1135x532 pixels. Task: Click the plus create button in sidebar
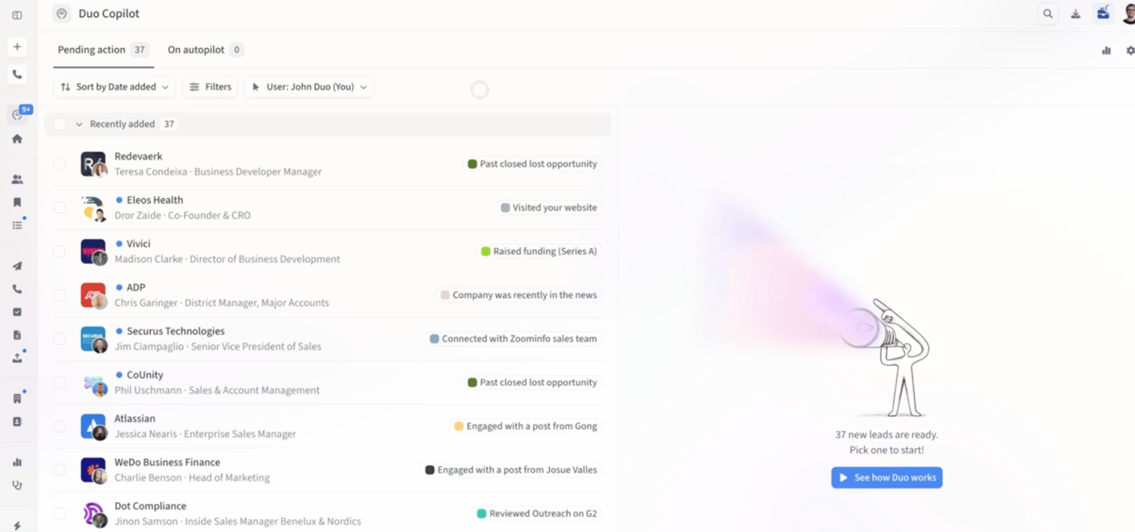click(x=17, y=47)
